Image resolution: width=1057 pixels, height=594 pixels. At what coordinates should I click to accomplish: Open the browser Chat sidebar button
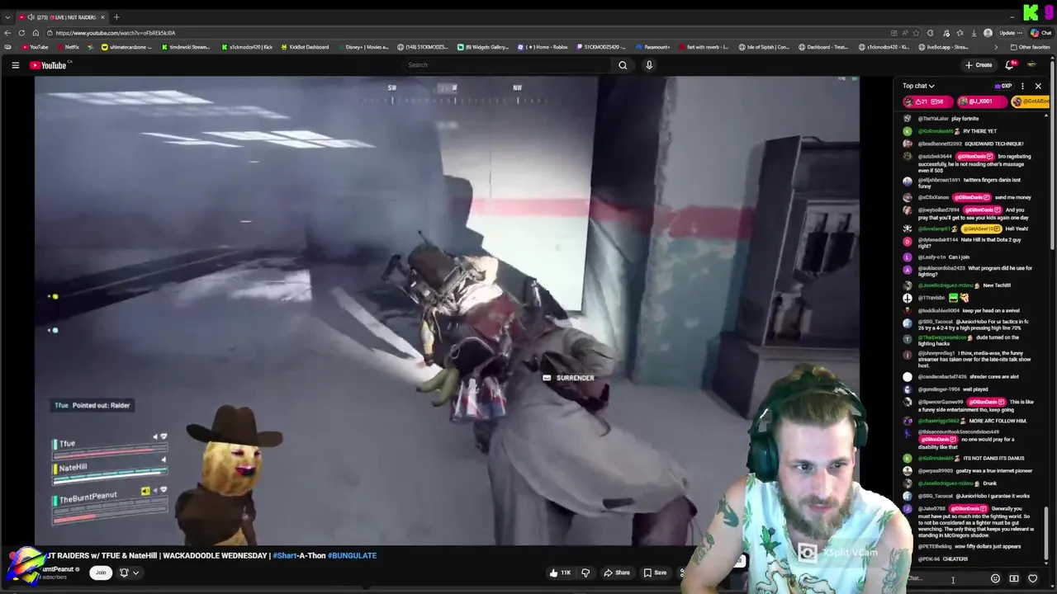(1041, 33)
